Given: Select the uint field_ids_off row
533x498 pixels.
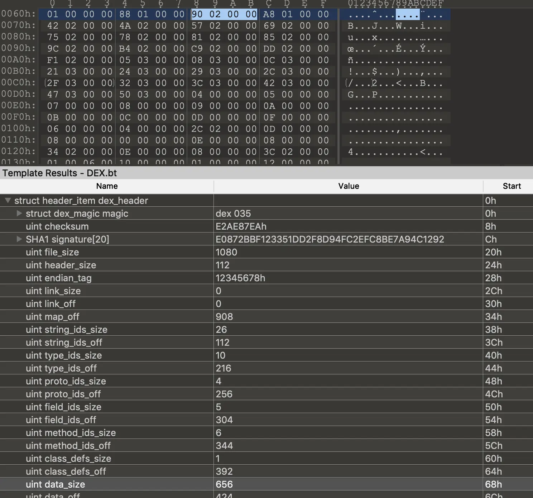Looking at the screenshot, I should pos(266,420).
